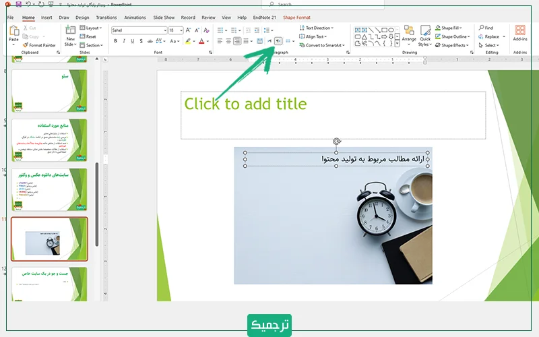
Task: Click the Undo arrow in title bar
Action: (x=28, y=4)
